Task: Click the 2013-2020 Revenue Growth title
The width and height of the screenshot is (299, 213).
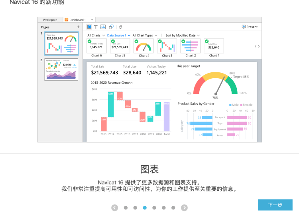Action: [112, 83]
